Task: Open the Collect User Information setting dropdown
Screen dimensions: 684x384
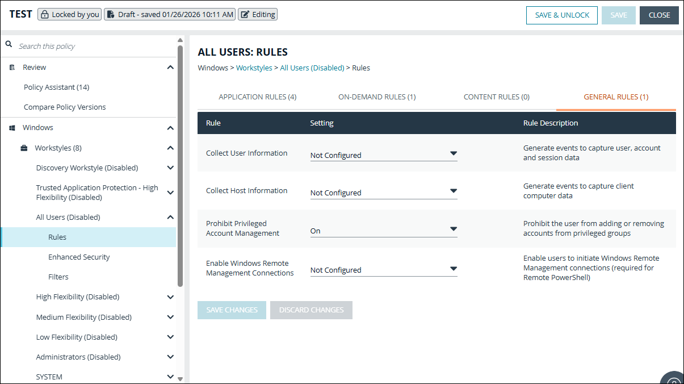Action: coord(453,153)
